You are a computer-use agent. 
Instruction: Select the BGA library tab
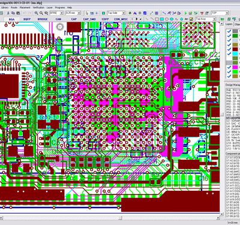click(x=11, y=19)
